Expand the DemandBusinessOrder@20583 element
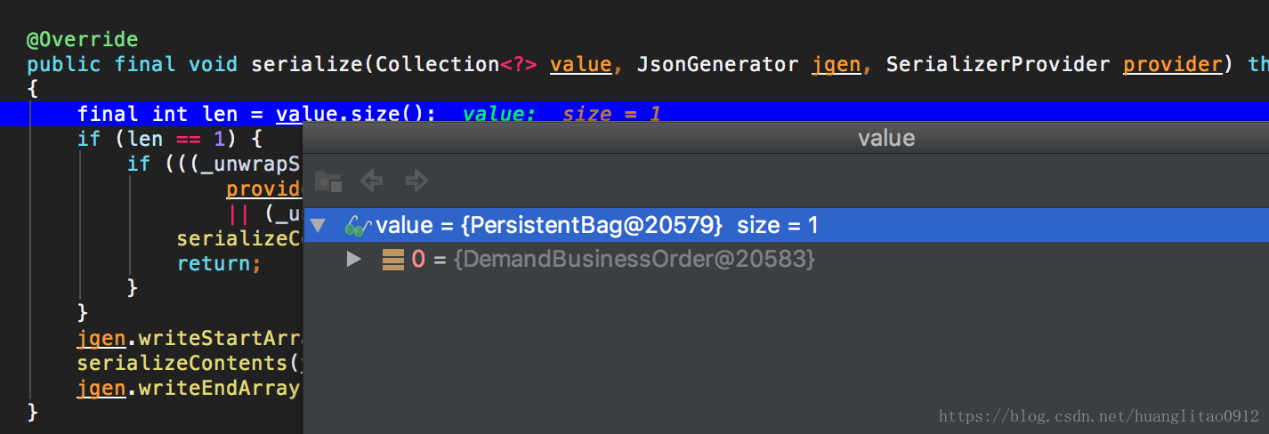This screenshot has width=1269, height=434. [x=354, y=260]
